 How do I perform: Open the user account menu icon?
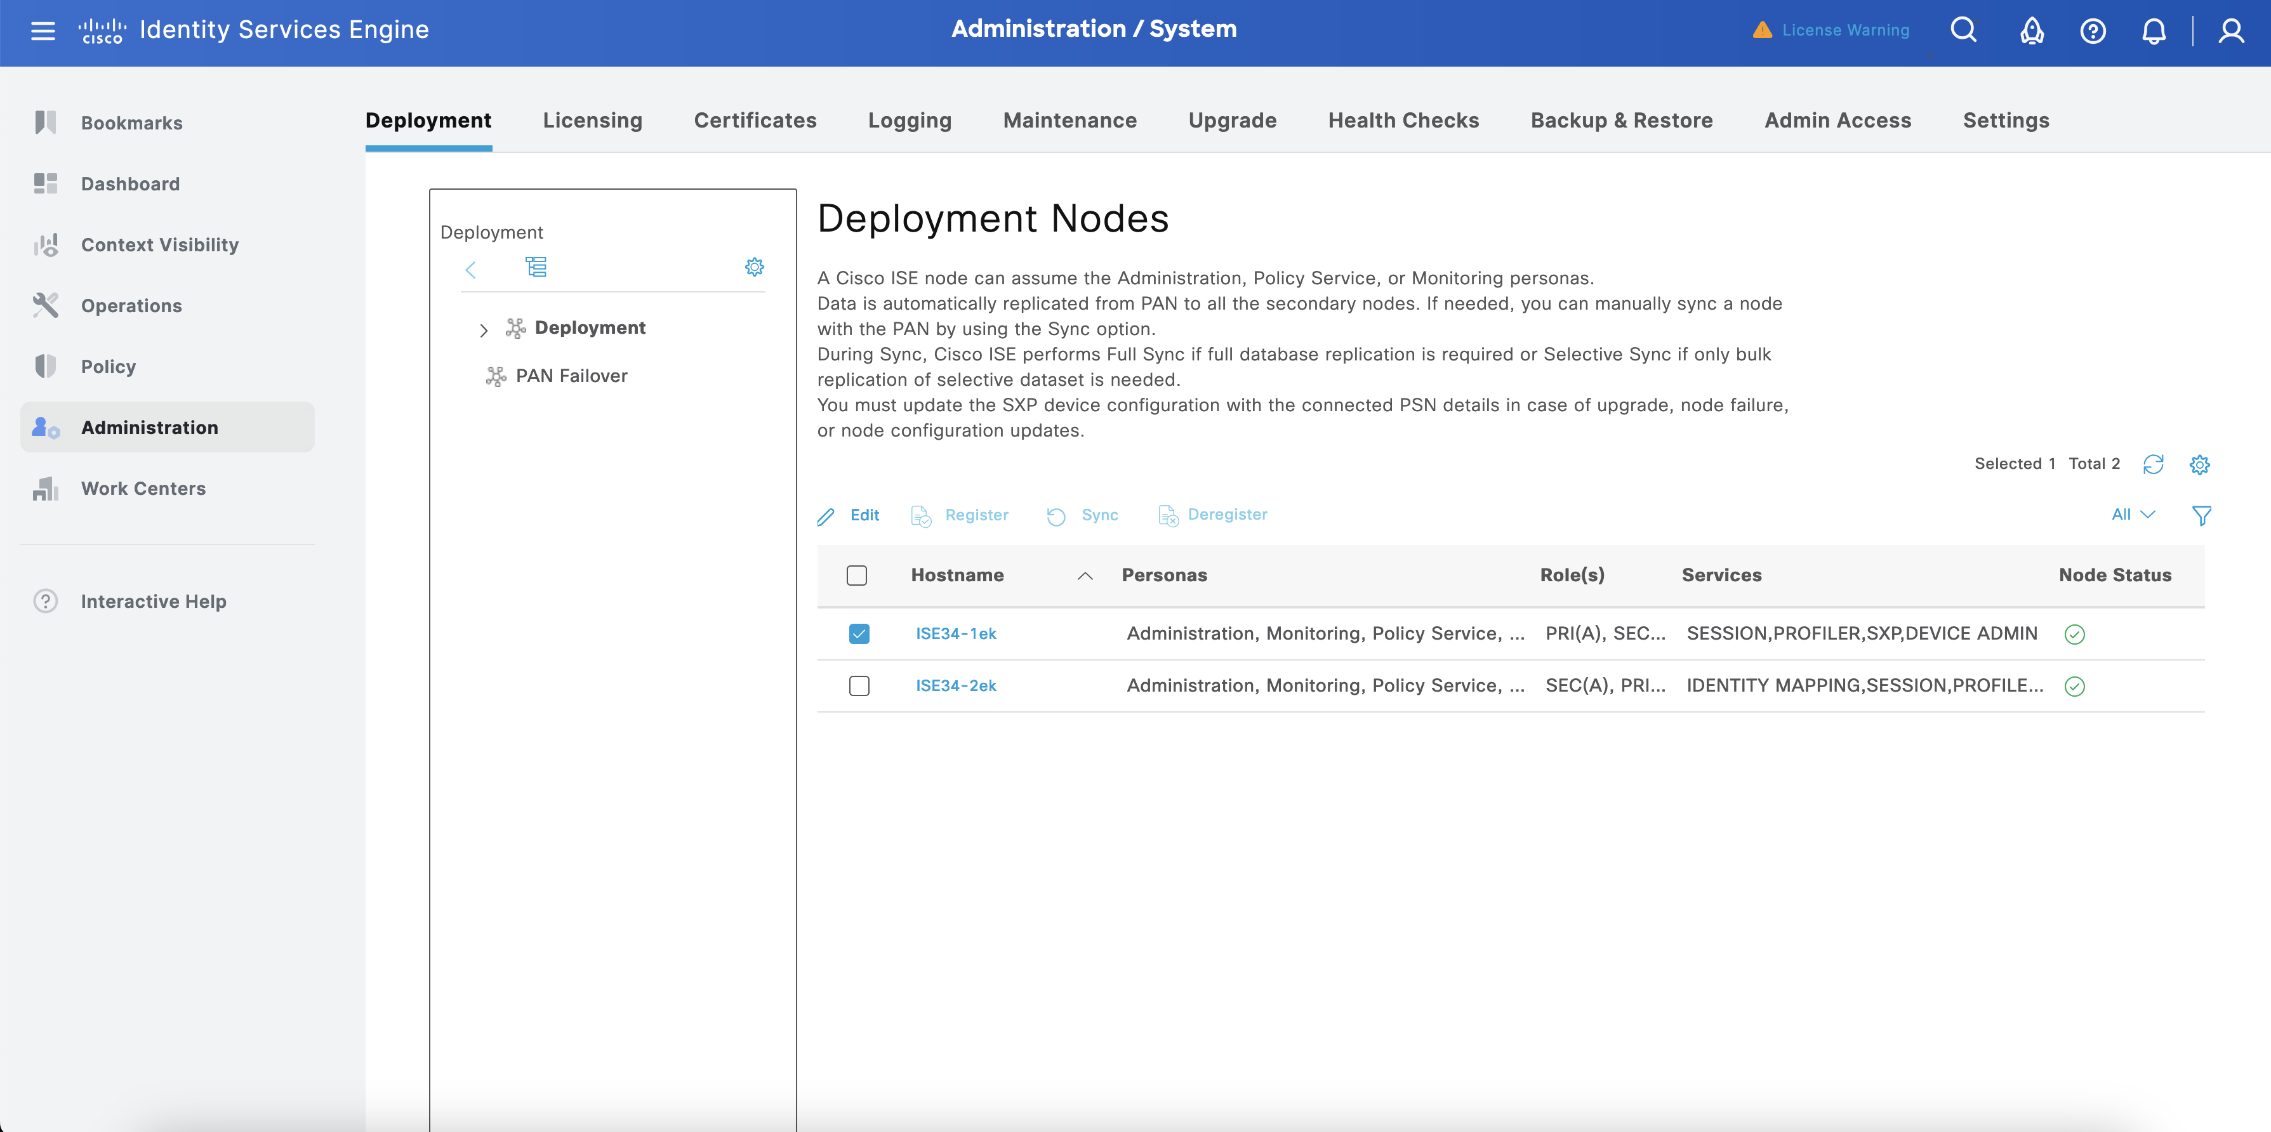[2231, 31]
